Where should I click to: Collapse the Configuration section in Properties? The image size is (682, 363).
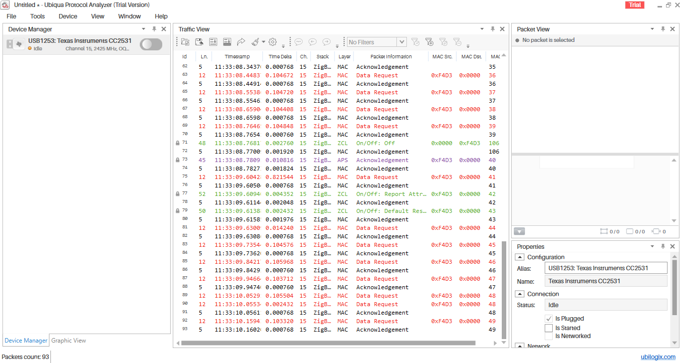tap(520, 257)
